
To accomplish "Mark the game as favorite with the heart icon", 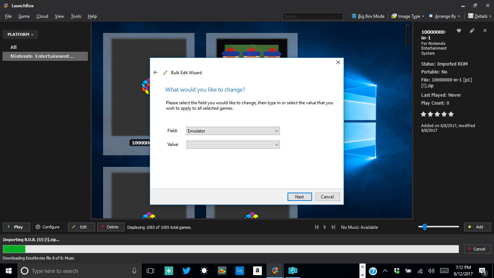I will click(459, 31).
